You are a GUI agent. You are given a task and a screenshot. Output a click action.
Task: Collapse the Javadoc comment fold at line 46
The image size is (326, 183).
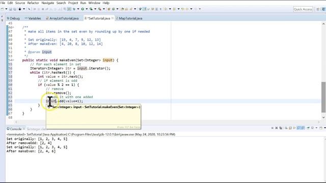(13, 27)
